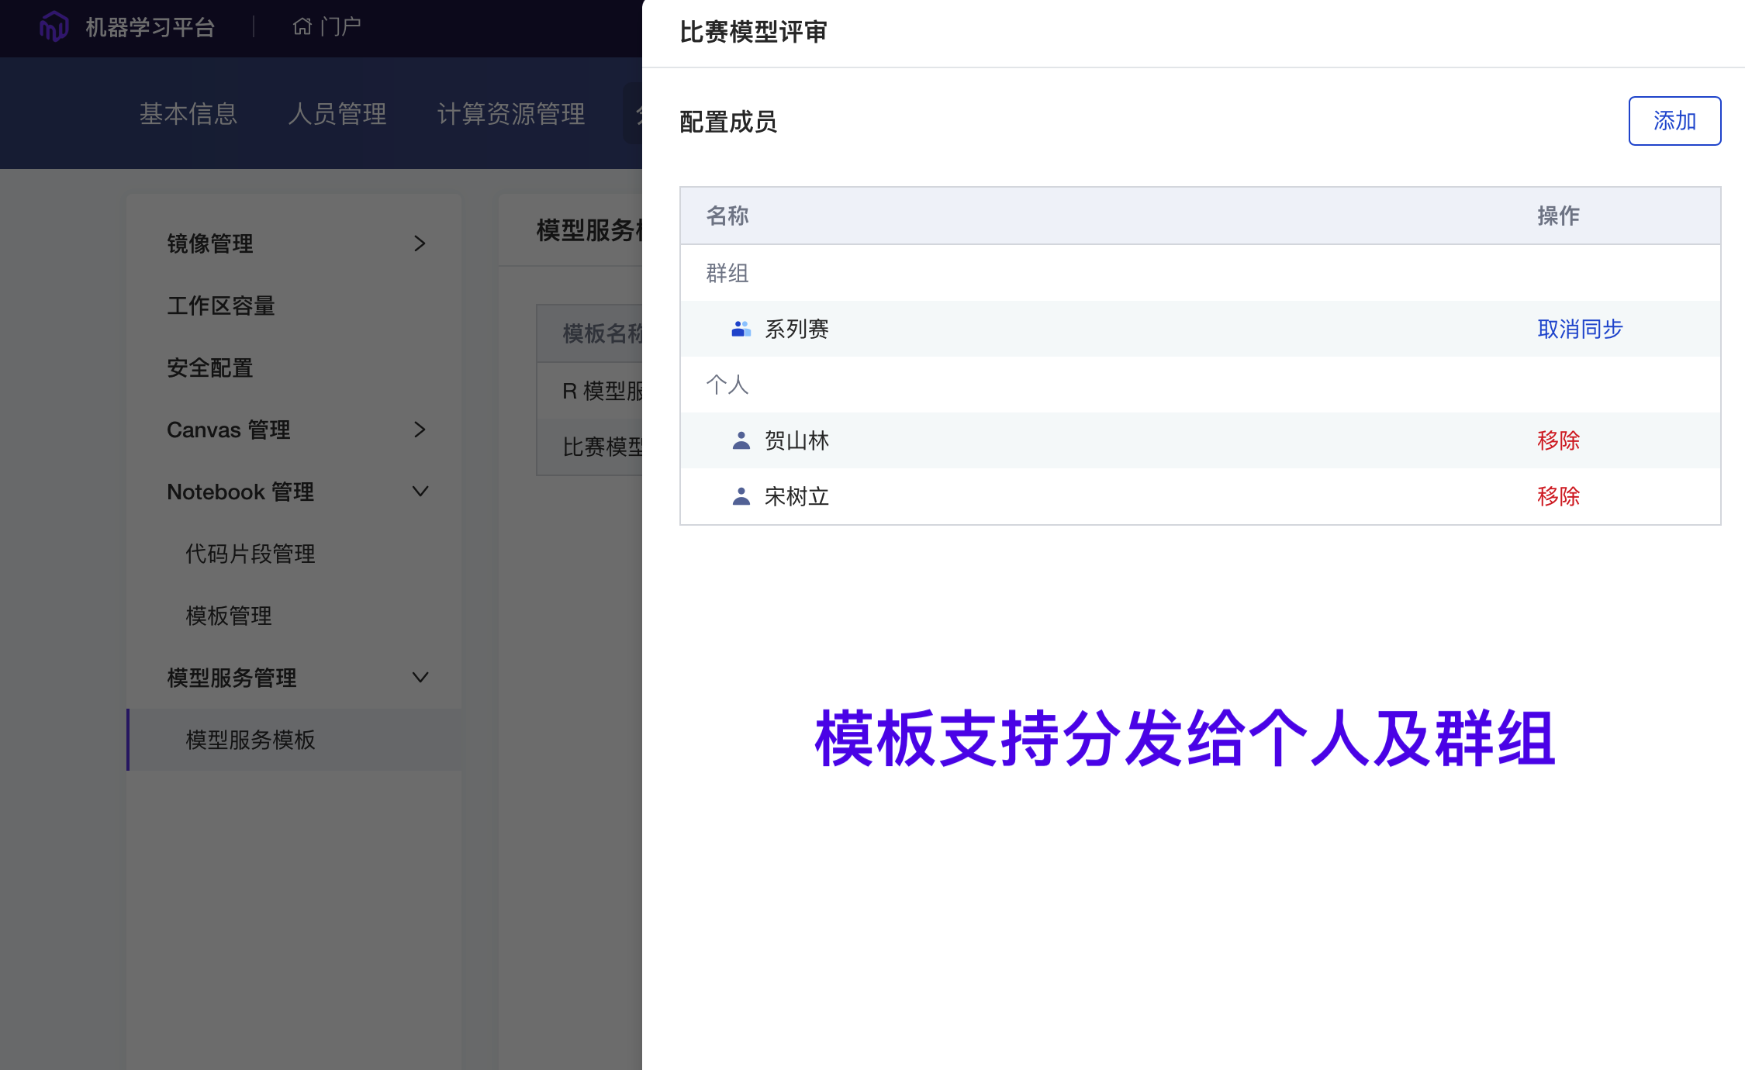The width and height of the screenshot is (1745, 1070).
Task: Click 取消同步 for 系列赛
Action: (x=1579, y=330)
